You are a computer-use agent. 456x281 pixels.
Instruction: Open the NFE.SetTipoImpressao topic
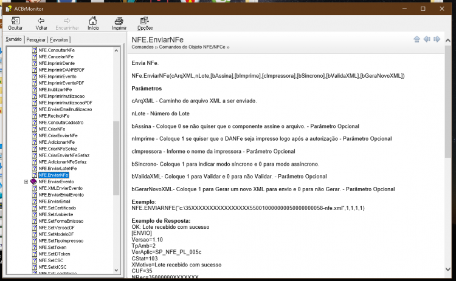click(x=61, y=241)
